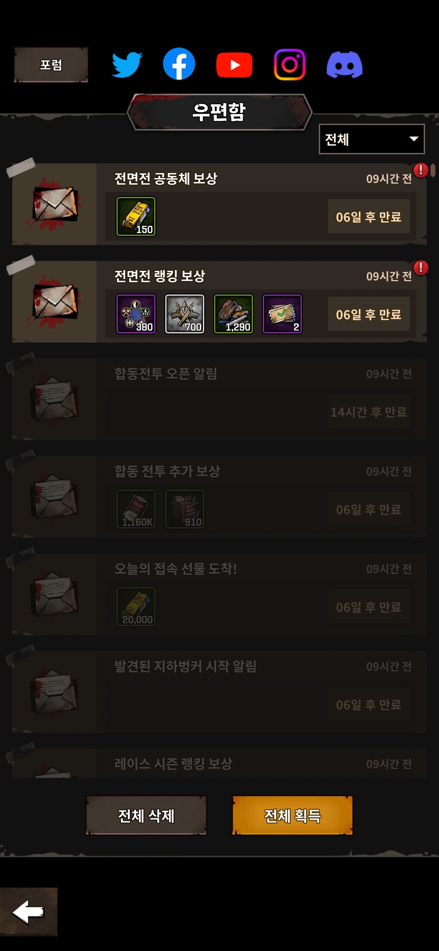
Task: Tap the wood planks reward item 1,290
Action: (233, 314)
